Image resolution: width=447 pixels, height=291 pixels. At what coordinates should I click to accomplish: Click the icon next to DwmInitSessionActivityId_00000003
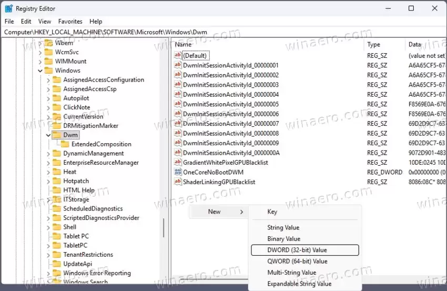[x=178, y=84]
